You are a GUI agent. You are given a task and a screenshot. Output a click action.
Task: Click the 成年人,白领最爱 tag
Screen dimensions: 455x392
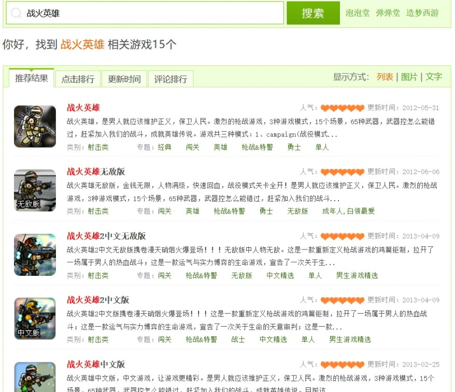point(348,211)
